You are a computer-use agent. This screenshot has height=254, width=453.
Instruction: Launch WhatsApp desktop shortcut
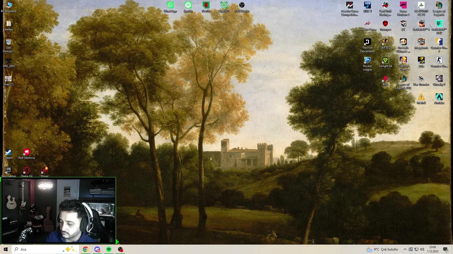point(170,7)
